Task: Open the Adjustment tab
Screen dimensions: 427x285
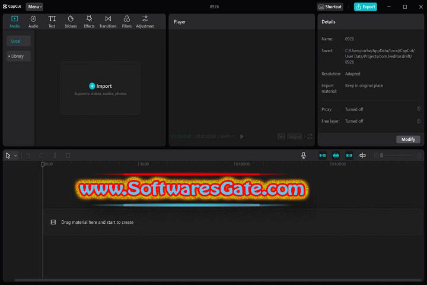Action: pyautogui.click(x=145, y=21)
